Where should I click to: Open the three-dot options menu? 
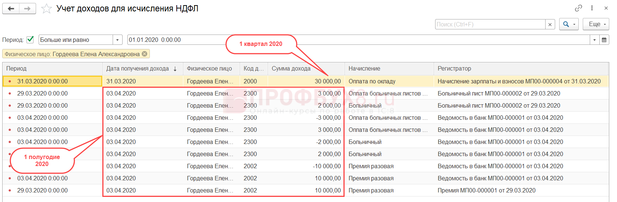click(x=592, y=8)
